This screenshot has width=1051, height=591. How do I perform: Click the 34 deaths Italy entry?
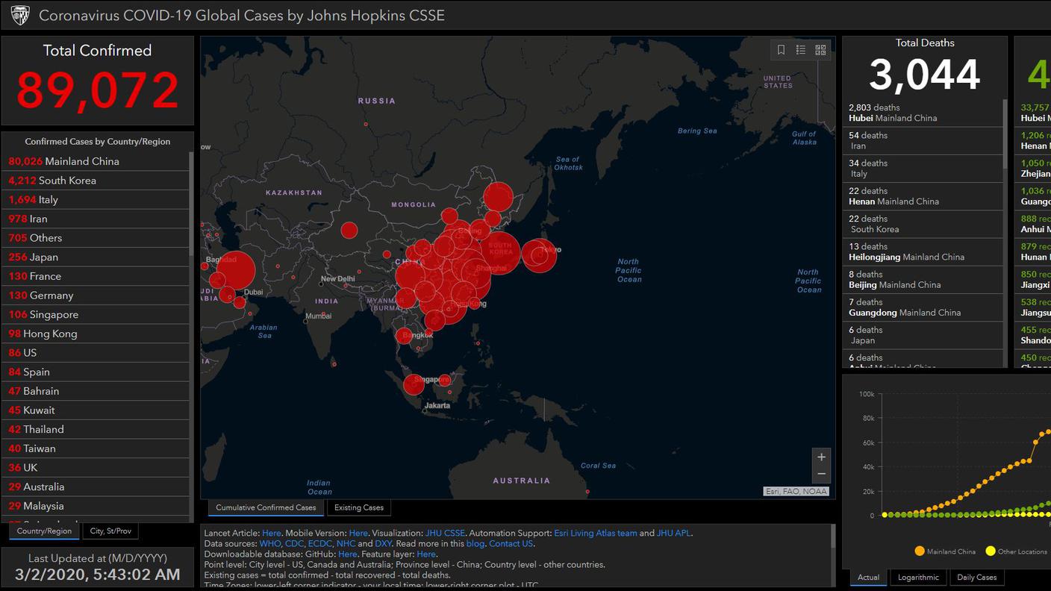coord(924,169)
